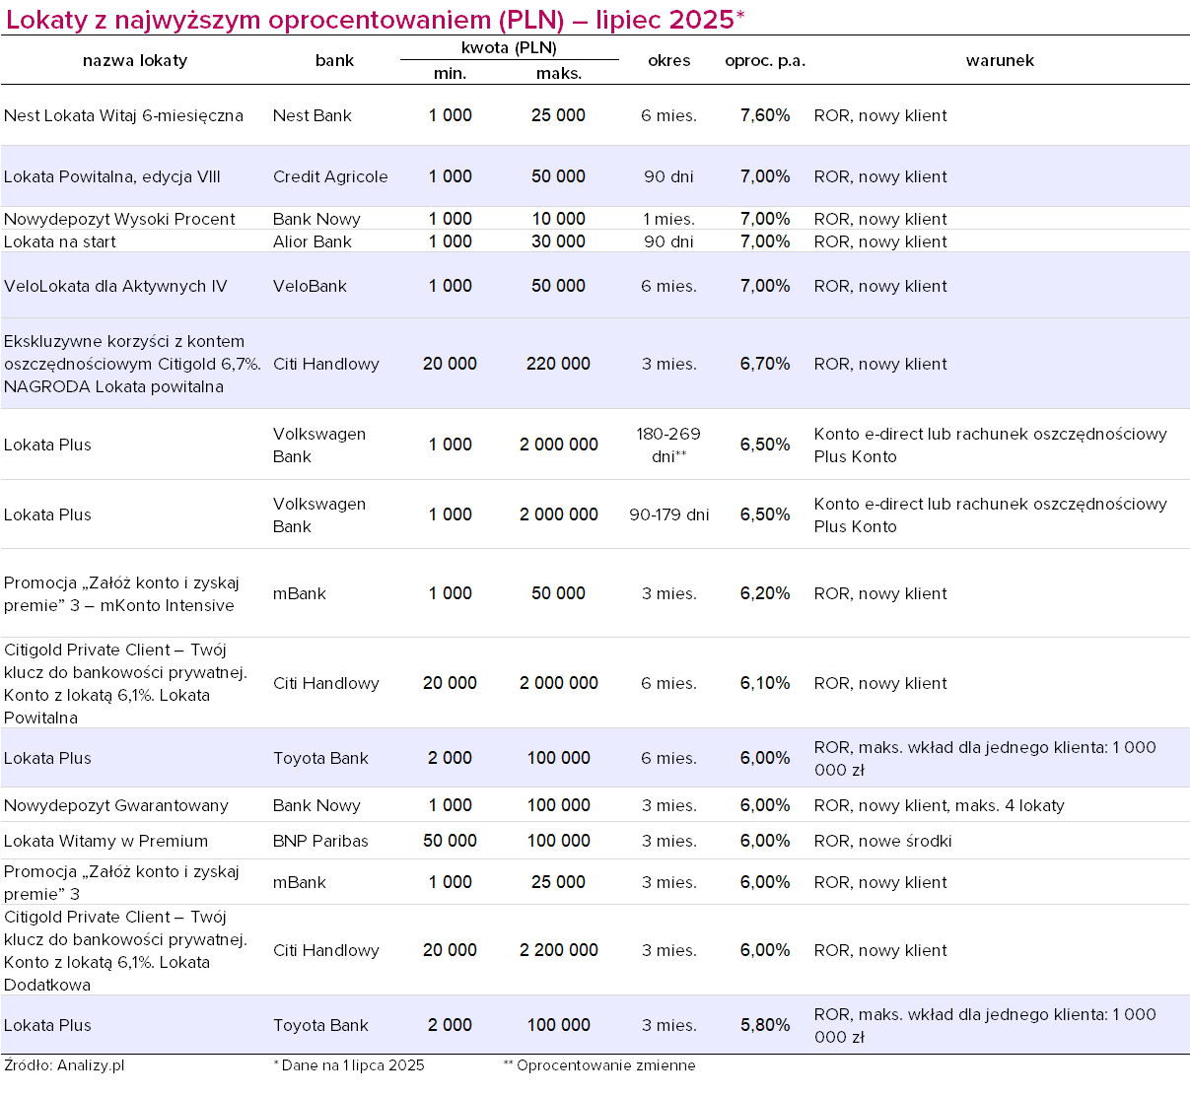
Task: Click the '50 000' min. value for BNP Paribas
Action: [450, 841]
